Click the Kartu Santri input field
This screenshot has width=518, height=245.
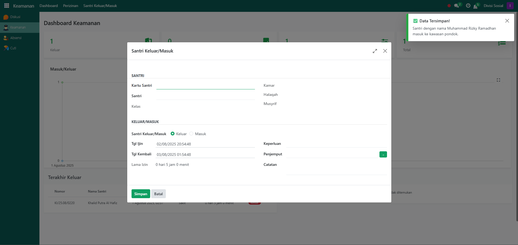click(x=205, y=86)
